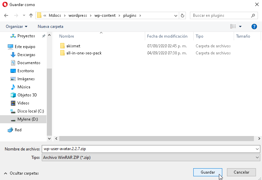Expand the address bar path history
This screenshot has width=262, height=180.
(175, 16)
